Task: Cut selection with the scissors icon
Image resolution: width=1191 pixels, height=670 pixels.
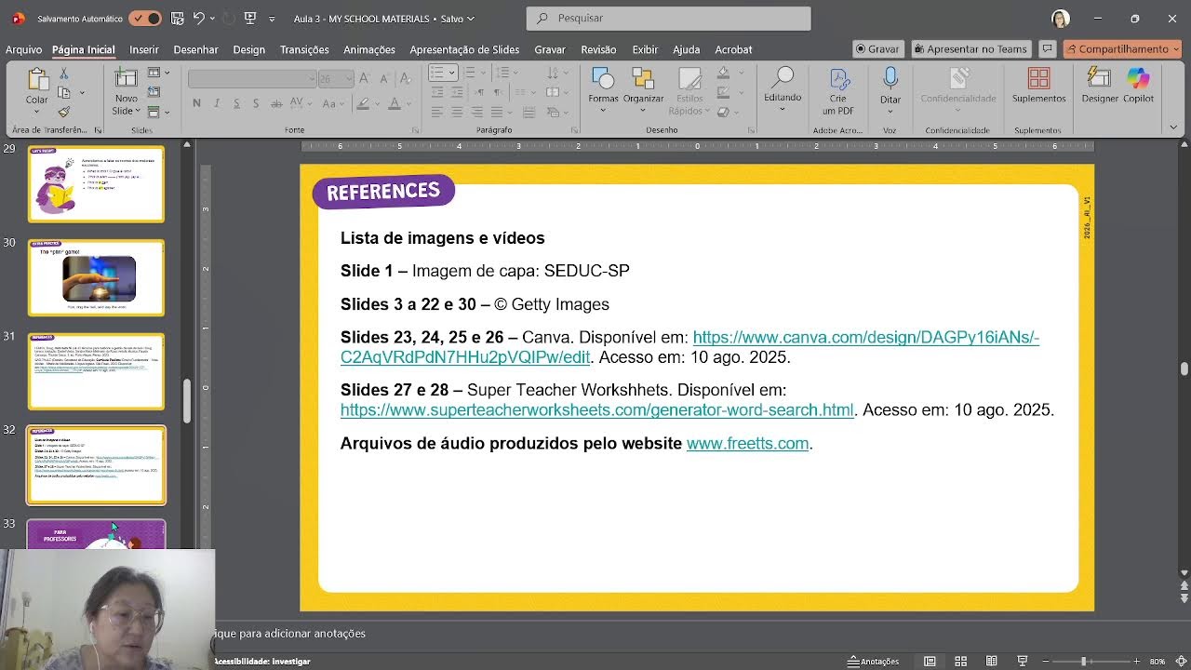Action: (64, 74)
